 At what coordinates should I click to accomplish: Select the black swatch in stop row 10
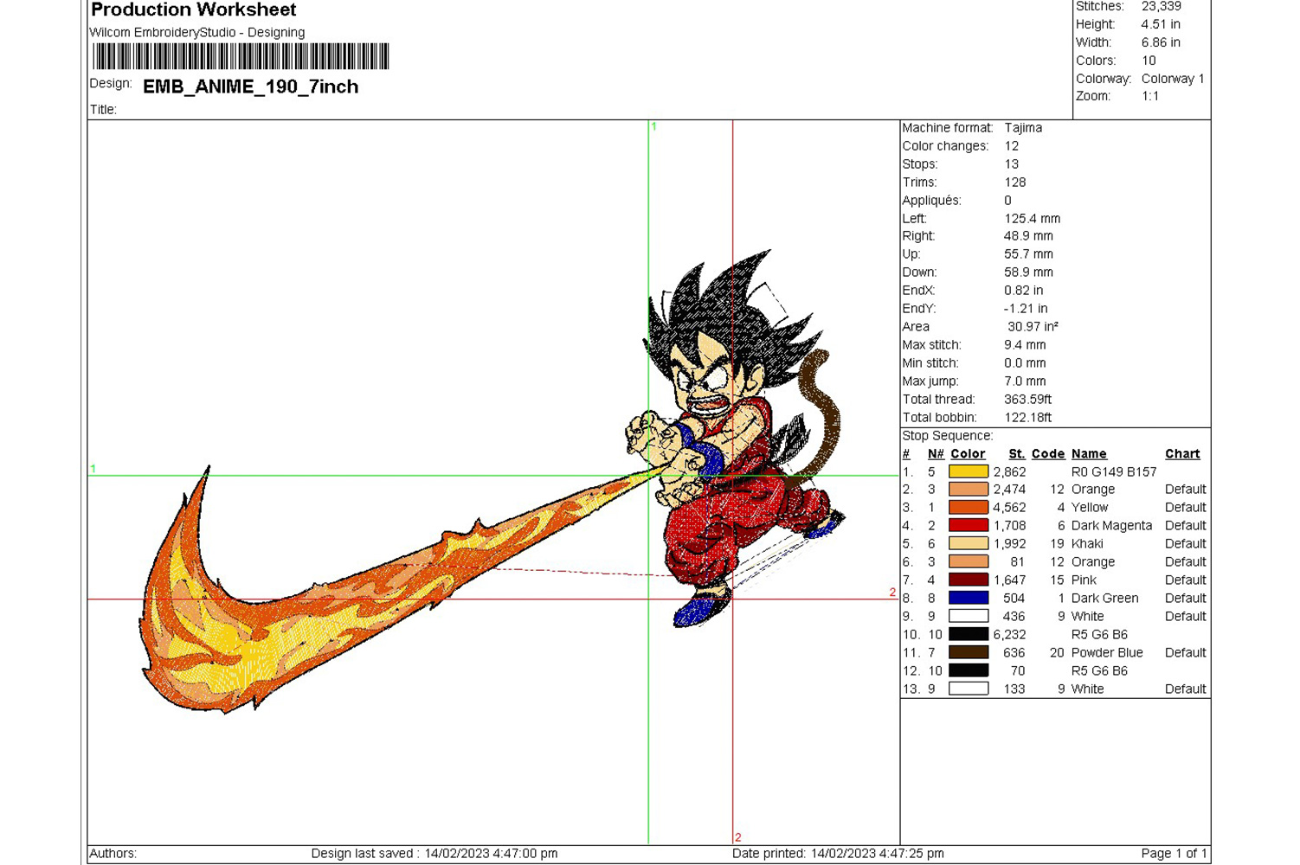coord(968,634)
